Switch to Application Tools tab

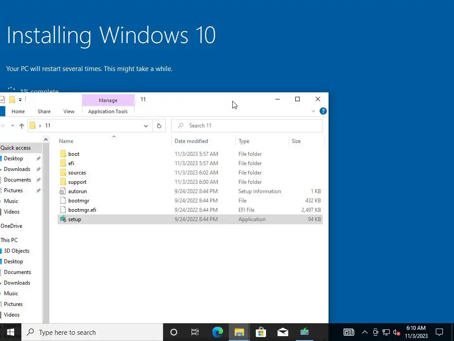[108, 111]
